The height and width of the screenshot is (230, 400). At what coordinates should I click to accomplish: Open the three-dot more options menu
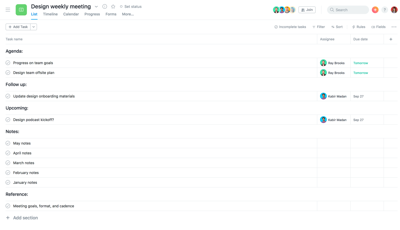[x=394, y=27]
